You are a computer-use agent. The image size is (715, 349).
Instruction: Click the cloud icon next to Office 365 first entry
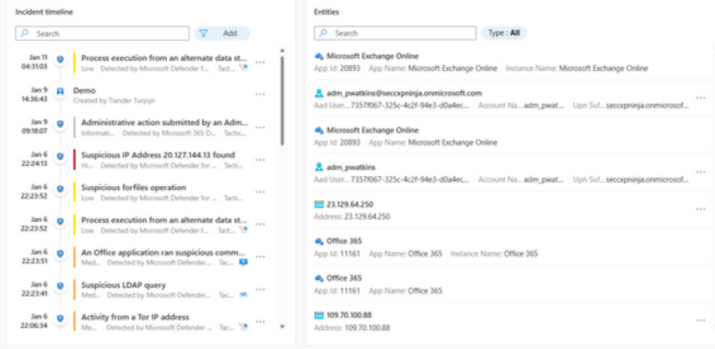[318, 241]
